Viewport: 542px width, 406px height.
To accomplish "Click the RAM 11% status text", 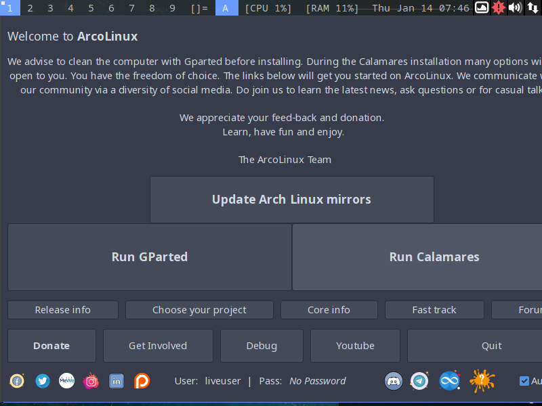I will click(332, 8).
